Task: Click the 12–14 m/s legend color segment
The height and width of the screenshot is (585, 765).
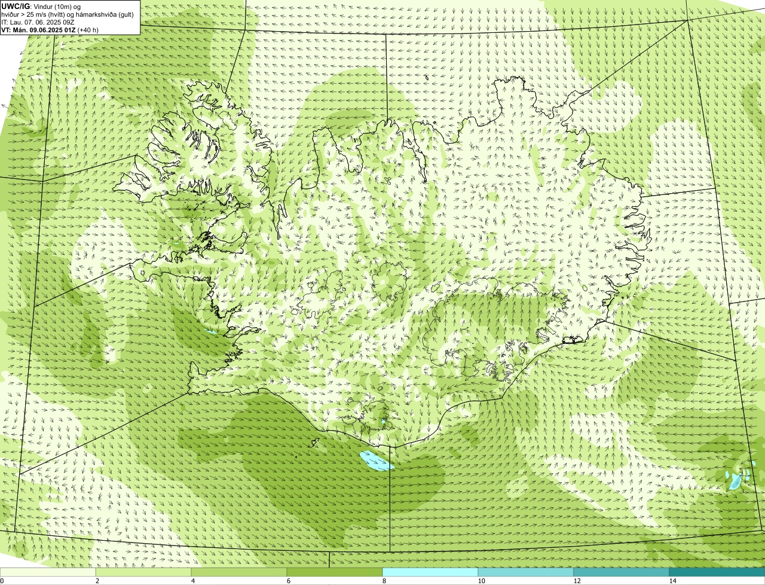Action: pyautogui.click(x=622, y=572)
